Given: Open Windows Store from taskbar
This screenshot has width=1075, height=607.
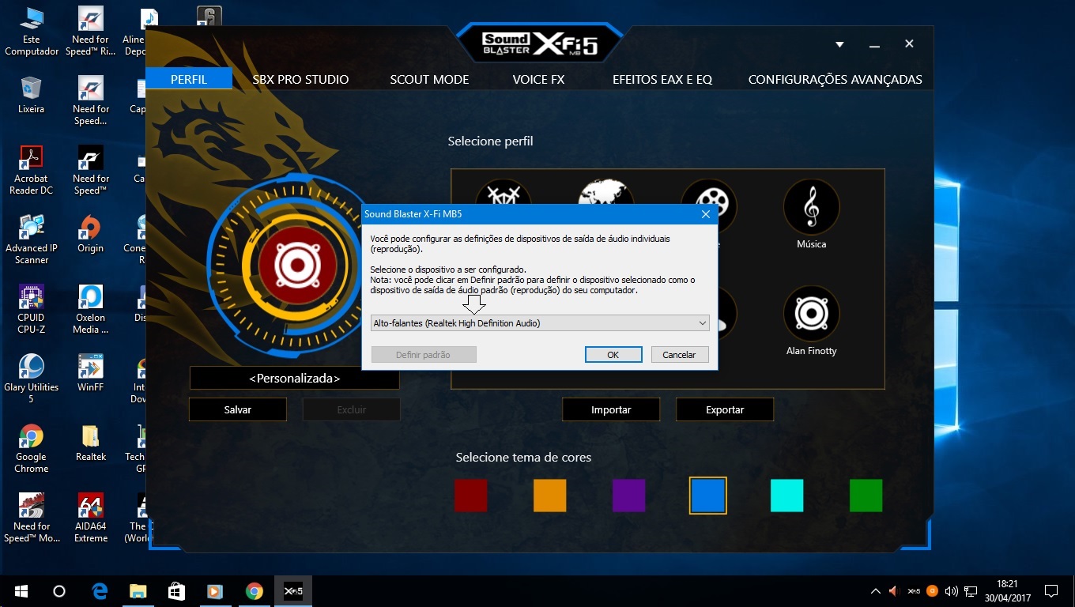Looking at the screenshot, I should pyautogui.click(x=176, y=591).
